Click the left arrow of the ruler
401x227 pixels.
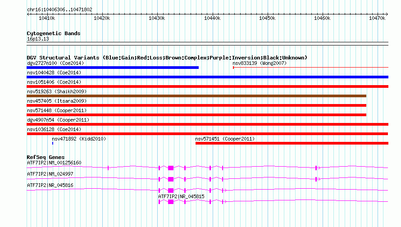coord(28,14)
